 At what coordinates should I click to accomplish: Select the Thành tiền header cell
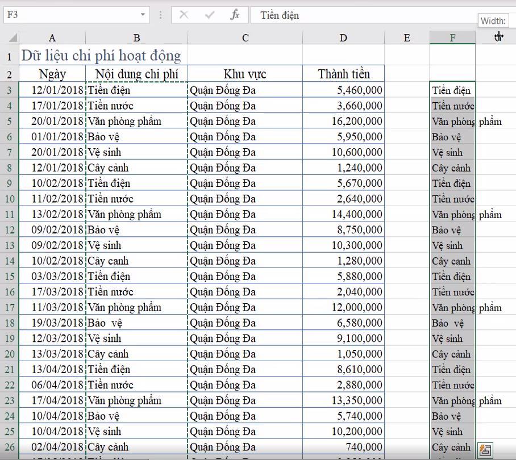343,73
